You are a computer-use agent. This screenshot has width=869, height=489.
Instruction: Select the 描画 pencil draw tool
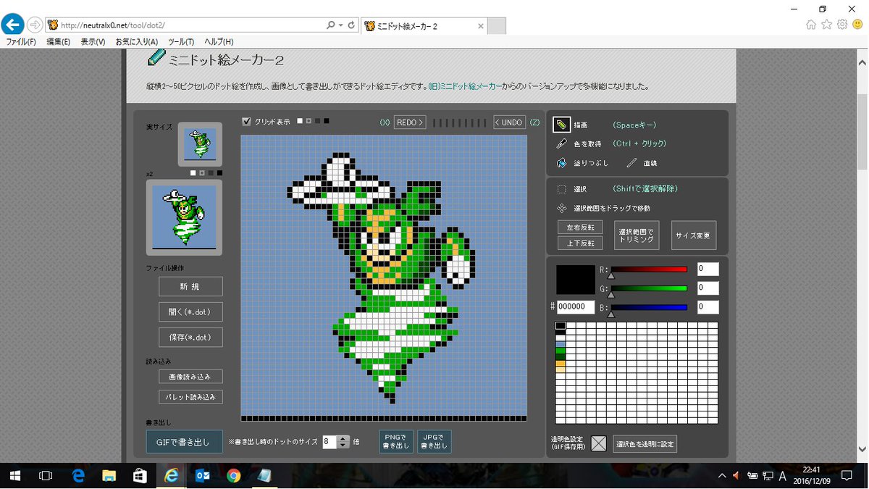(562, 125)
